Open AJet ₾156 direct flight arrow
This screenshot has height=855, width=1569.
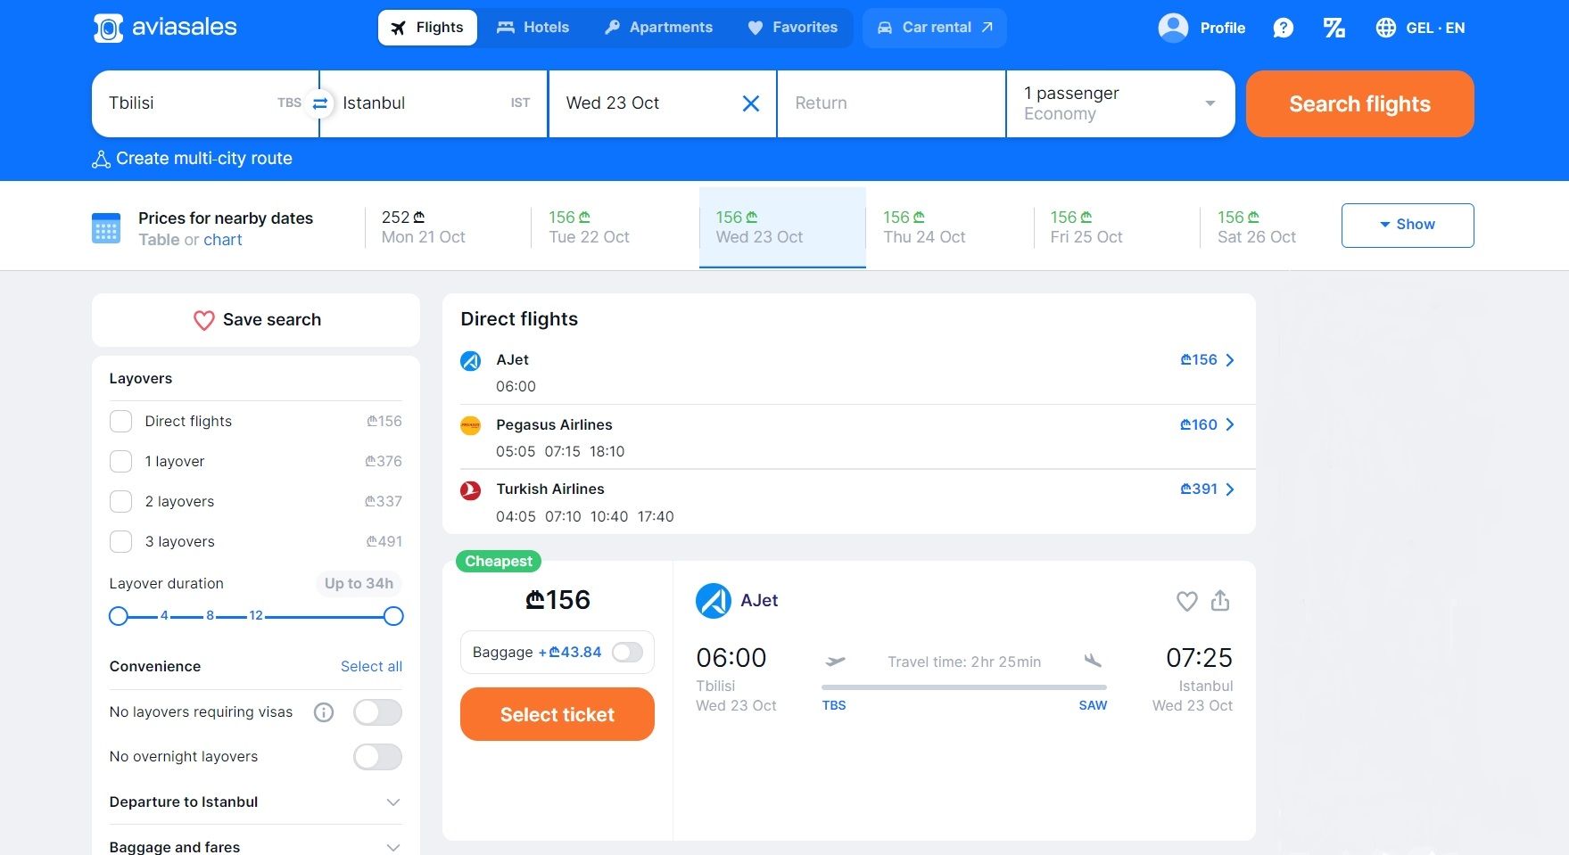tap(1230, 360)
